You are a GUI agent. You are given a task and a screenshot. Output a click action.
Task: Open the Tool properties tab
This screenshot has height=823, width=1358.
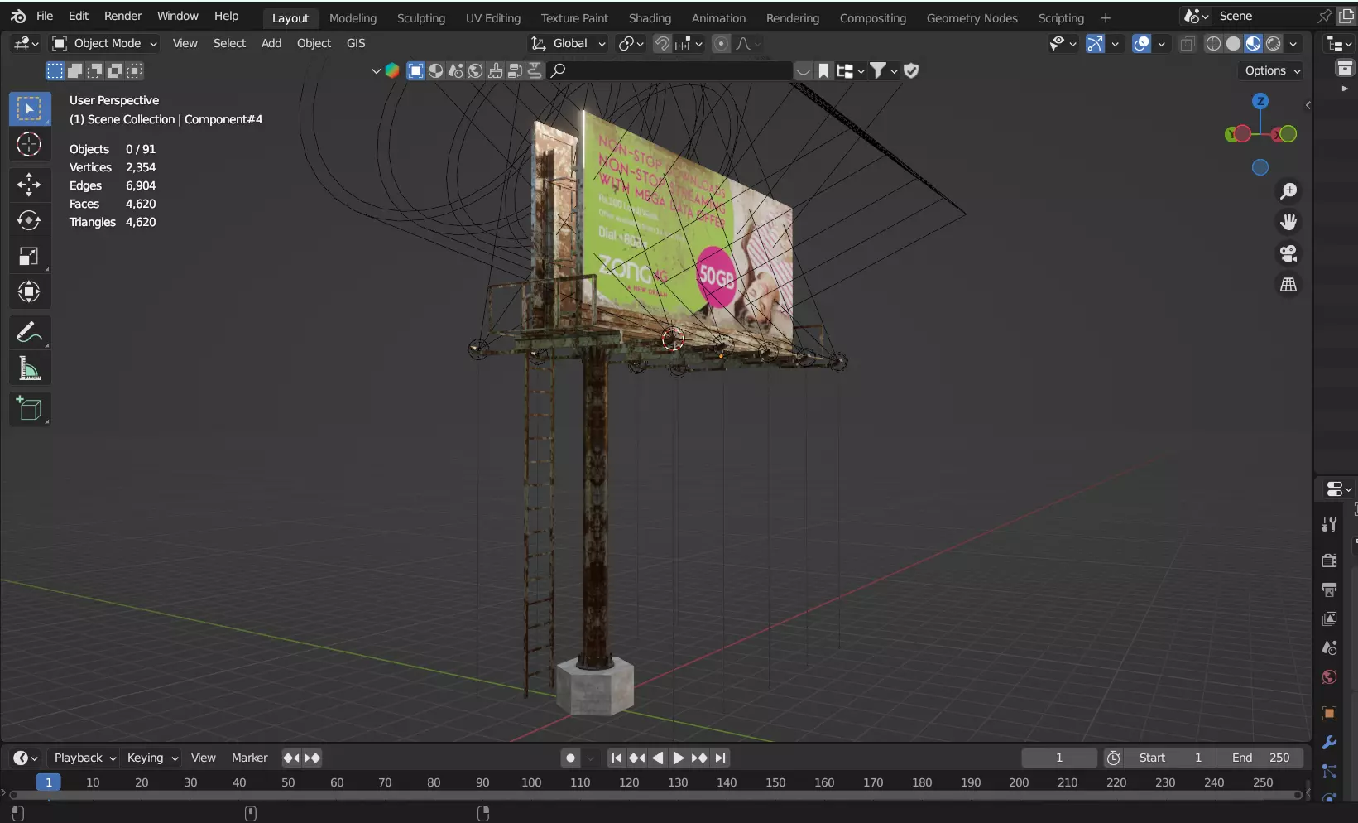[x=1329, y=524]
